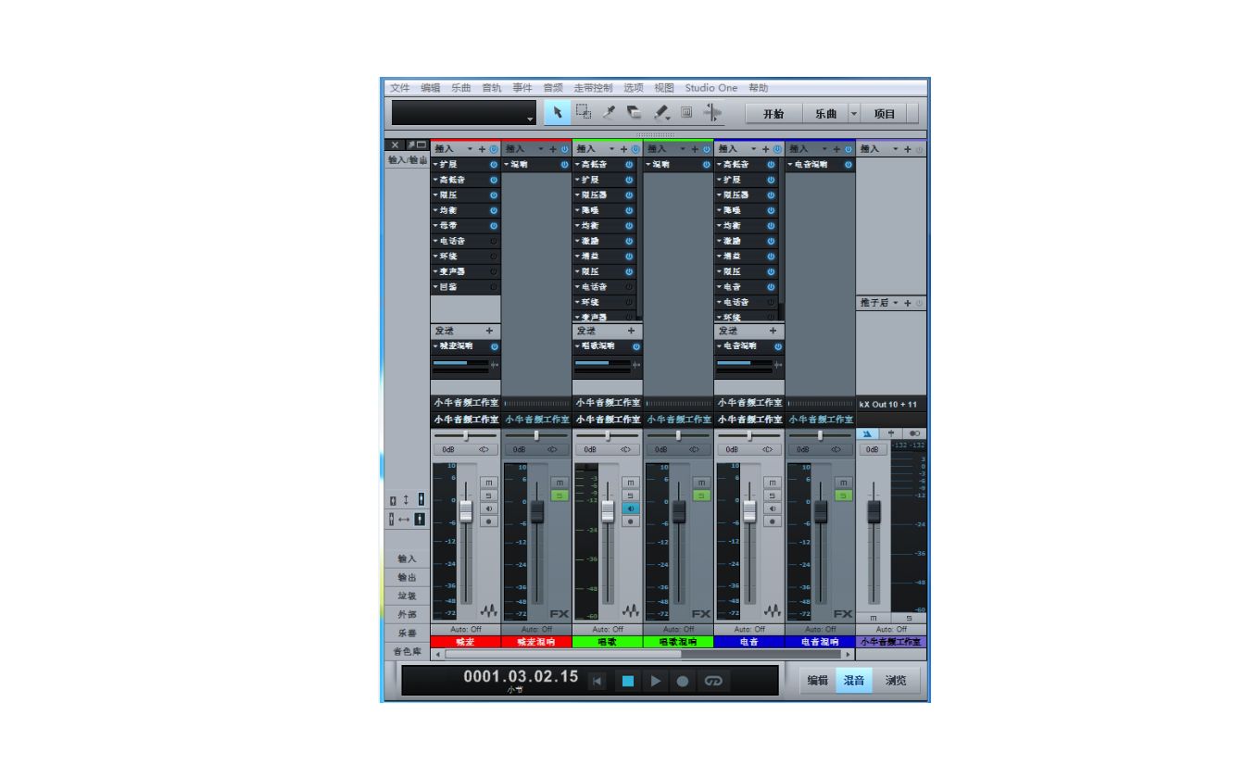1245x778 pixels.
Task: Select the Split (knife) tool
Action: click(x=609, y=113)
